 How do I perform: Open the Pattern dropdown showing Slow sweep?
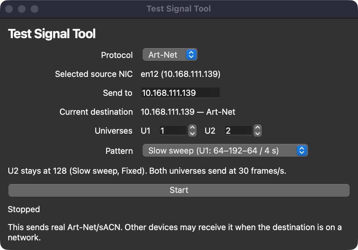pyautogui.click(x=225, y=151)
